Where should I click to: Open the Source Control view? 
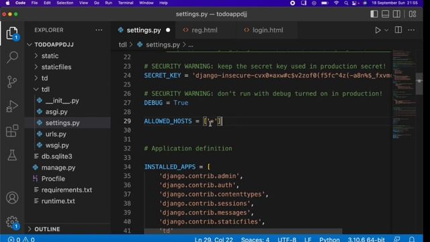tap(12, 81)
